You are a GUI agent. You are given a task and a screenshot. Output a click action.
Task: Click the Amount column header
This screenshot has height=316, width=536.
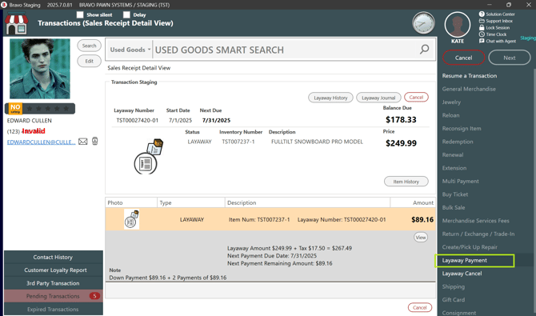click(x=413, y=203)
